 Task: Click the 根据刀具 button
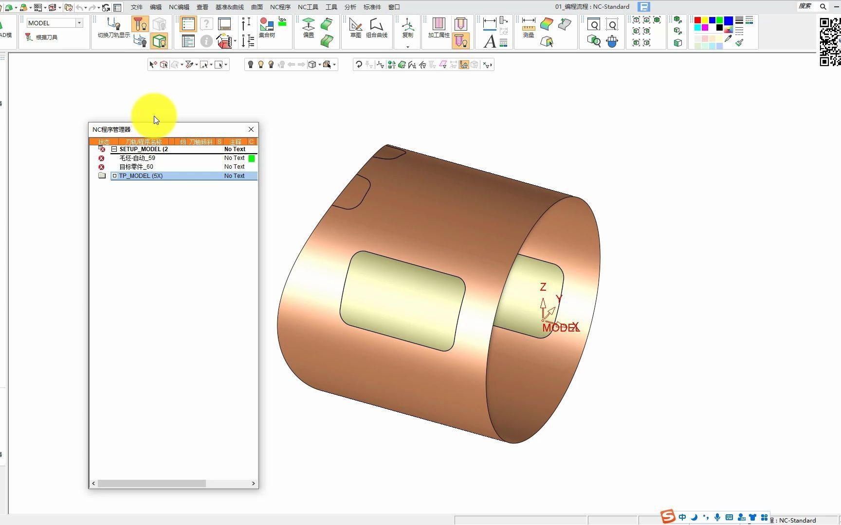(42, 37)
